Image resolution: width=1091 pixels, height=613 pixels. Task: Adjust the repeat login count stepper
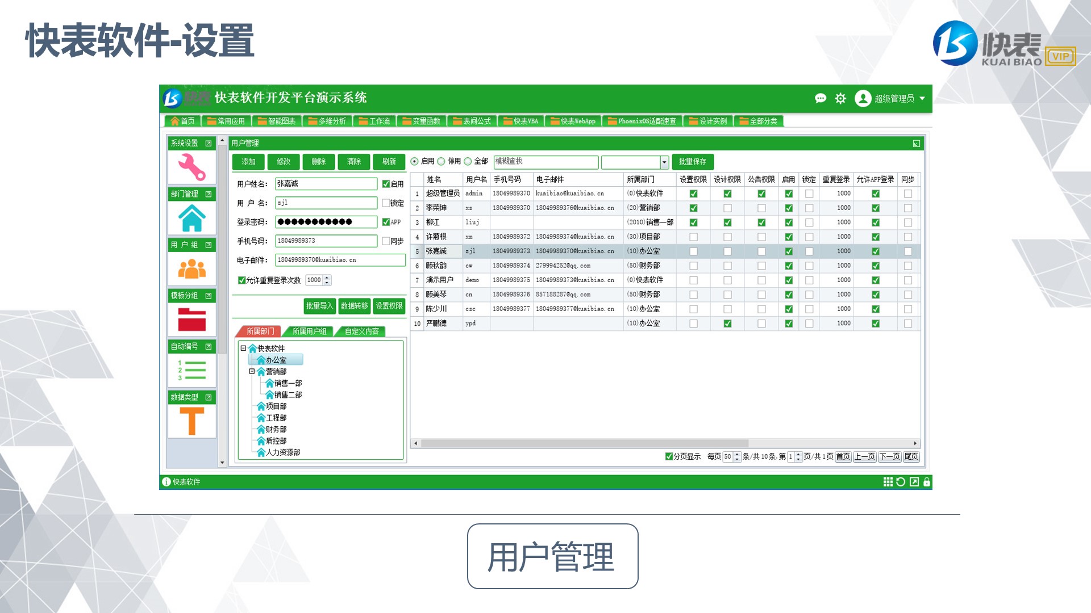tap(327, 280)
